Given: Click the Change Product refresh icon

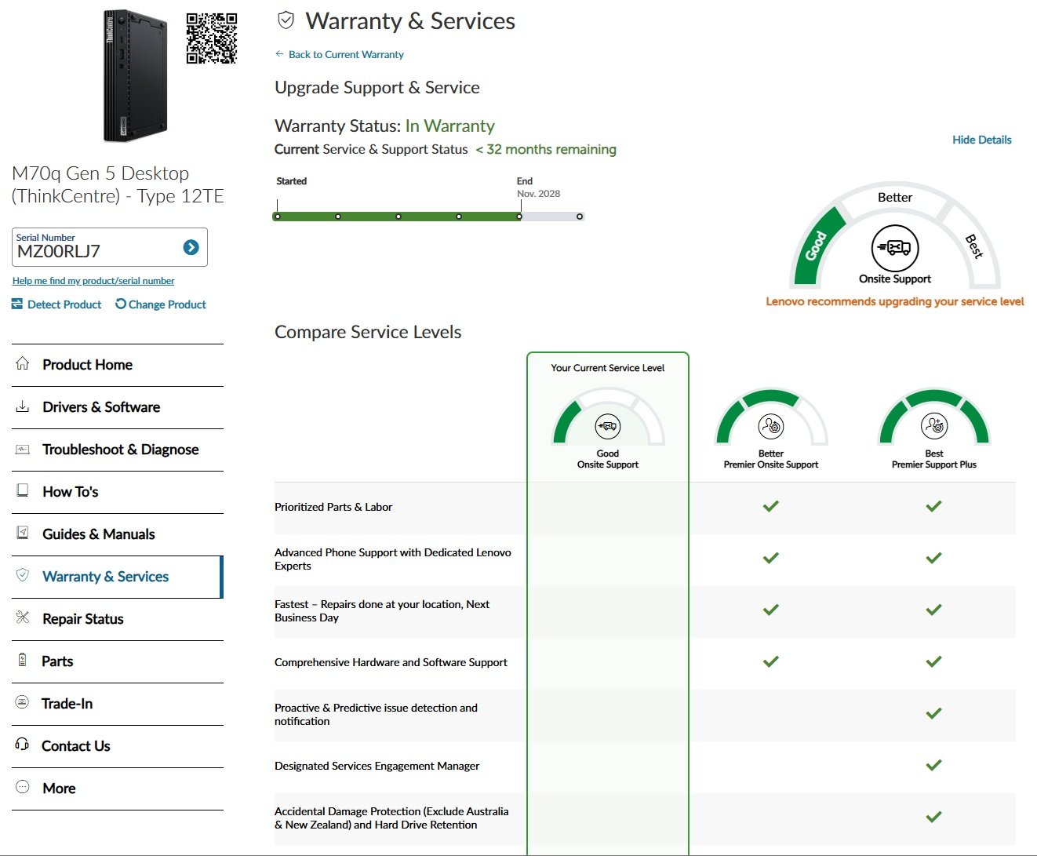Looking at the screenshot, I should coord(121,304).
